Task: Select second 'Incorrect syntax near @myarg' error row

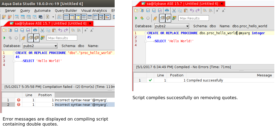Action: pyautogui.click(x=58, y=104)
